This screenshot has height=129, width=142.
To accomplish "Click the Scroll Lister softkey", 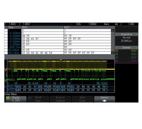I will [38, 99].
